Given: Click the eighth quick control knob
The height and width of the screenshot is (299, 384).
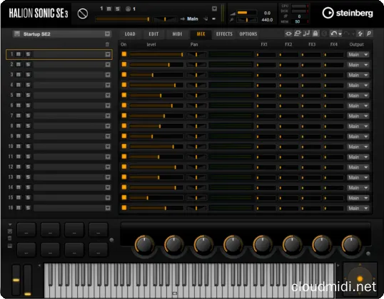Looking at the screenshot, I should [351, 245].
